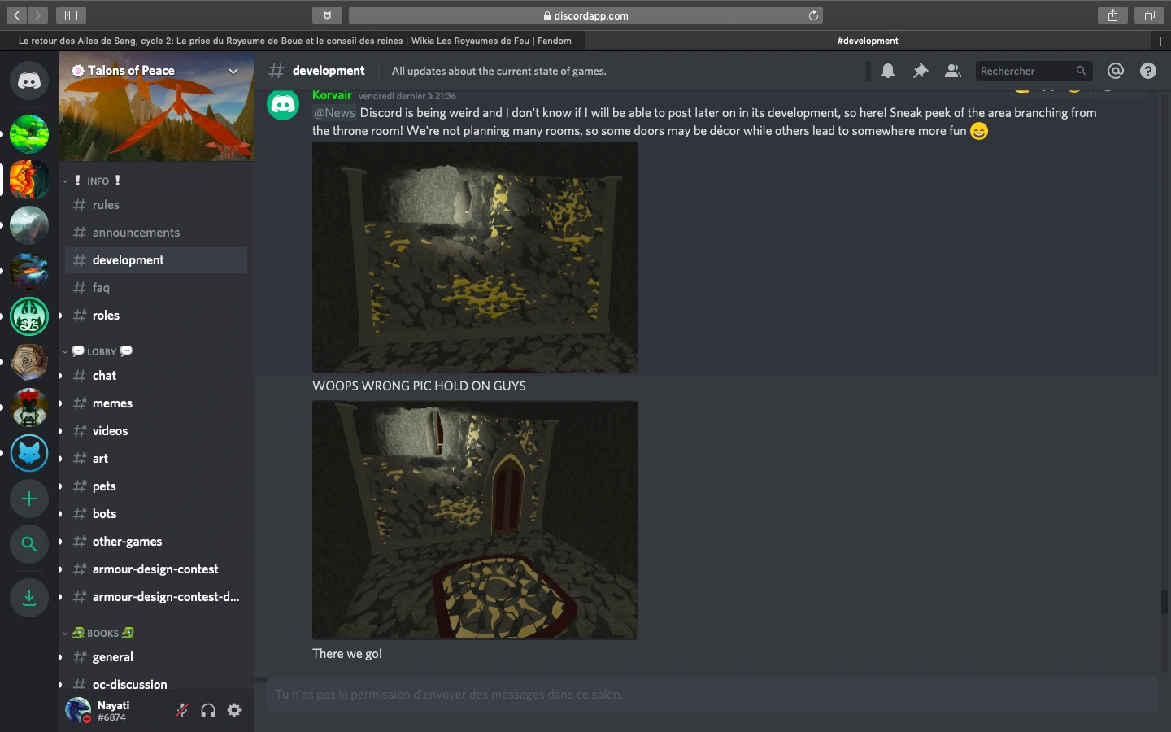
Task: Toggle Safari sidebar button
Action: 71,15
